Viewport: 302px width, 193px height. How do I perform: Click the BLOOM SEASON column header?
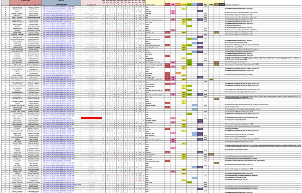tap(91, 5)
